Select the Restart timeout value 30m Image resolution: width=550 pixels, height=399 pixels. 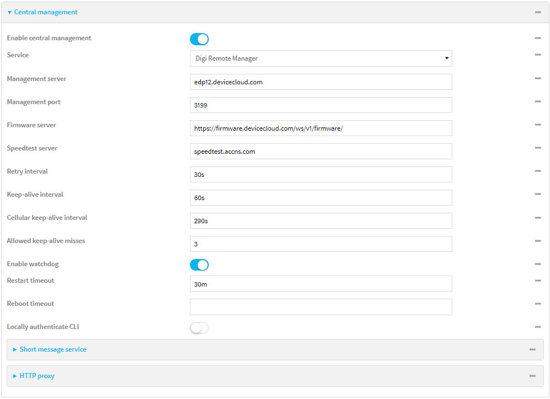(x=321, y=284)
